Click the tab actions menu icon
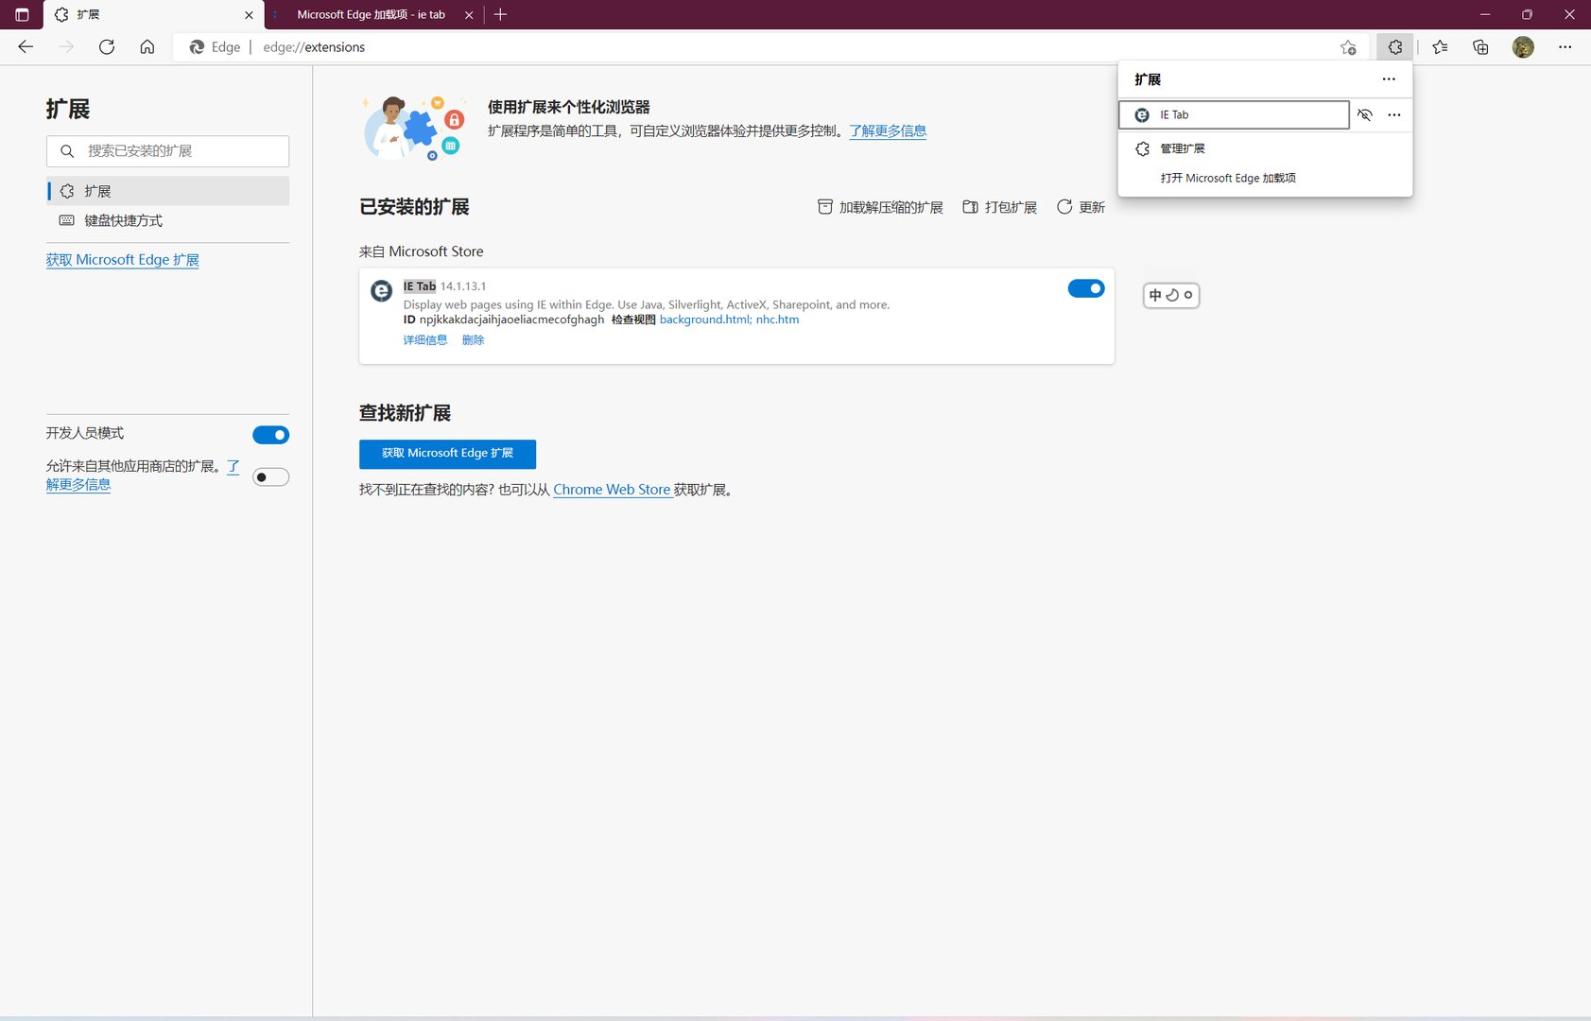This screenshot has width=1591, height=1021. point(22,15)
